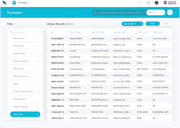Select the COUMADIN product row

click(110, 57)
